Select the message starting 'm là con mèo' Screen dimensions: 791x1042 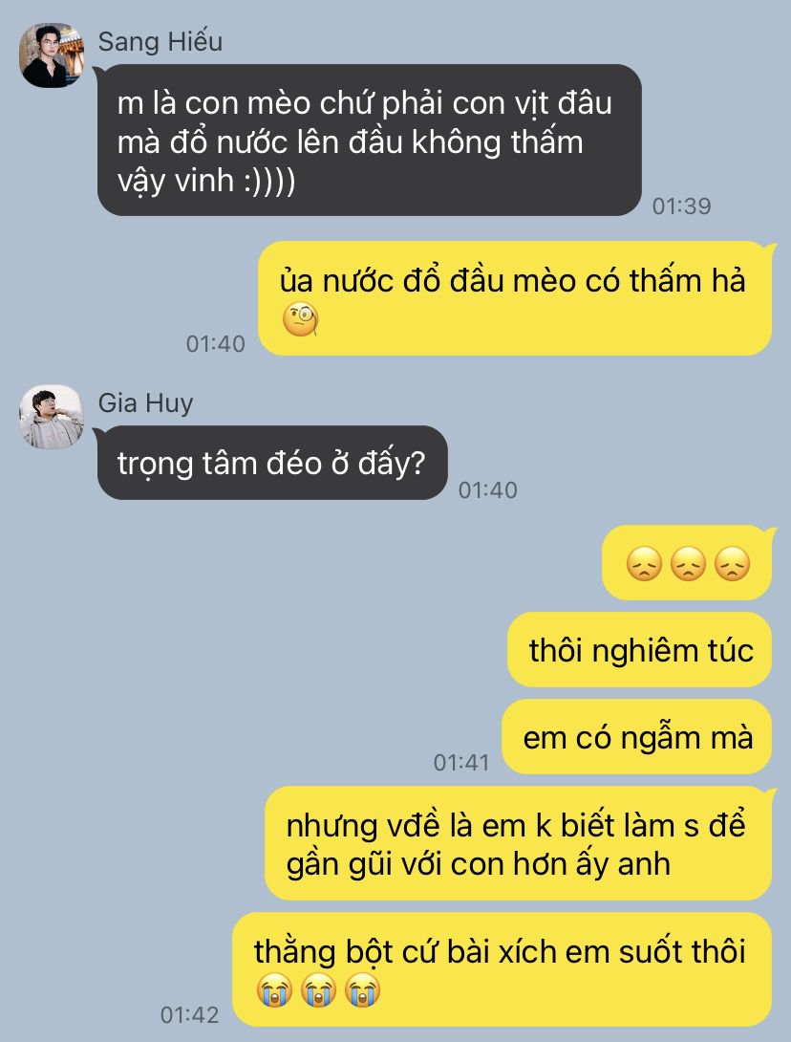[x=370, y=140]
